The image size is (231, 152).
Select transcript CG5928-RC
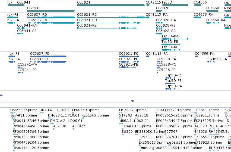pyautogui.click(x=166, y=31)
